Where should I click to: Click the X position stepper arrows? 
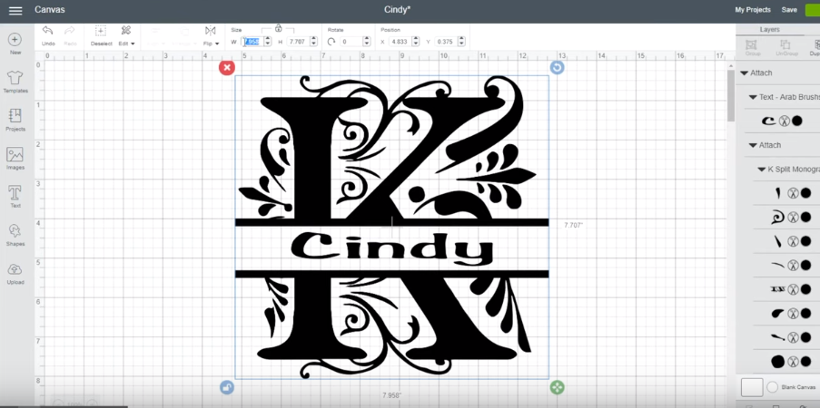pyautogui.click(x=418, y=42)
